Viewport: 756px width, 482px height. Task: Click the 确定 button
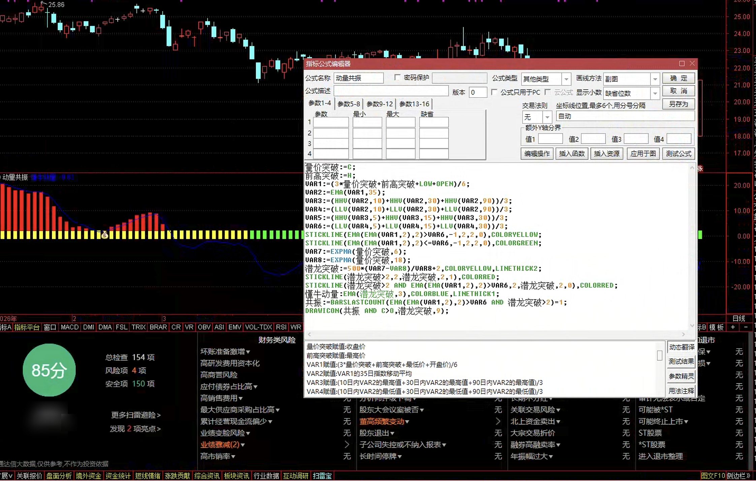pos(679,78)
